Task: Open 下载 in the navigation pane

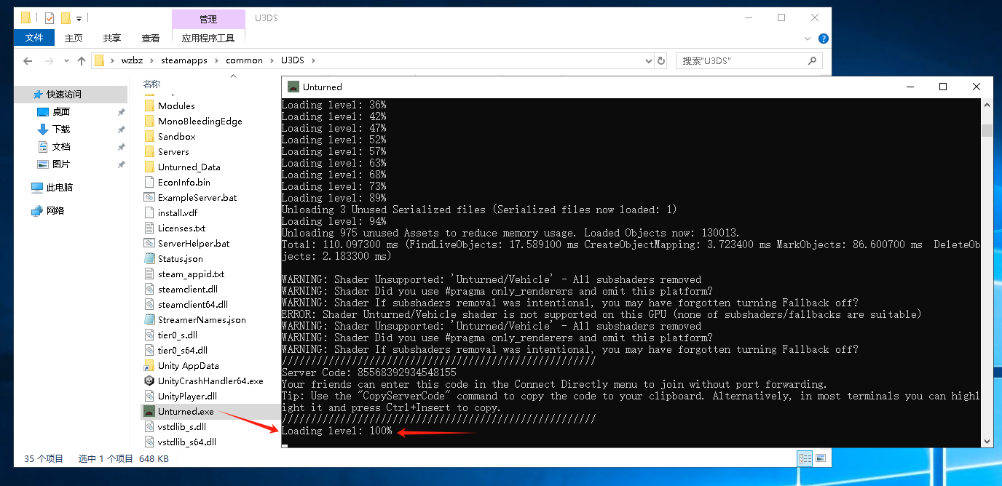Action: click(61, 130)
